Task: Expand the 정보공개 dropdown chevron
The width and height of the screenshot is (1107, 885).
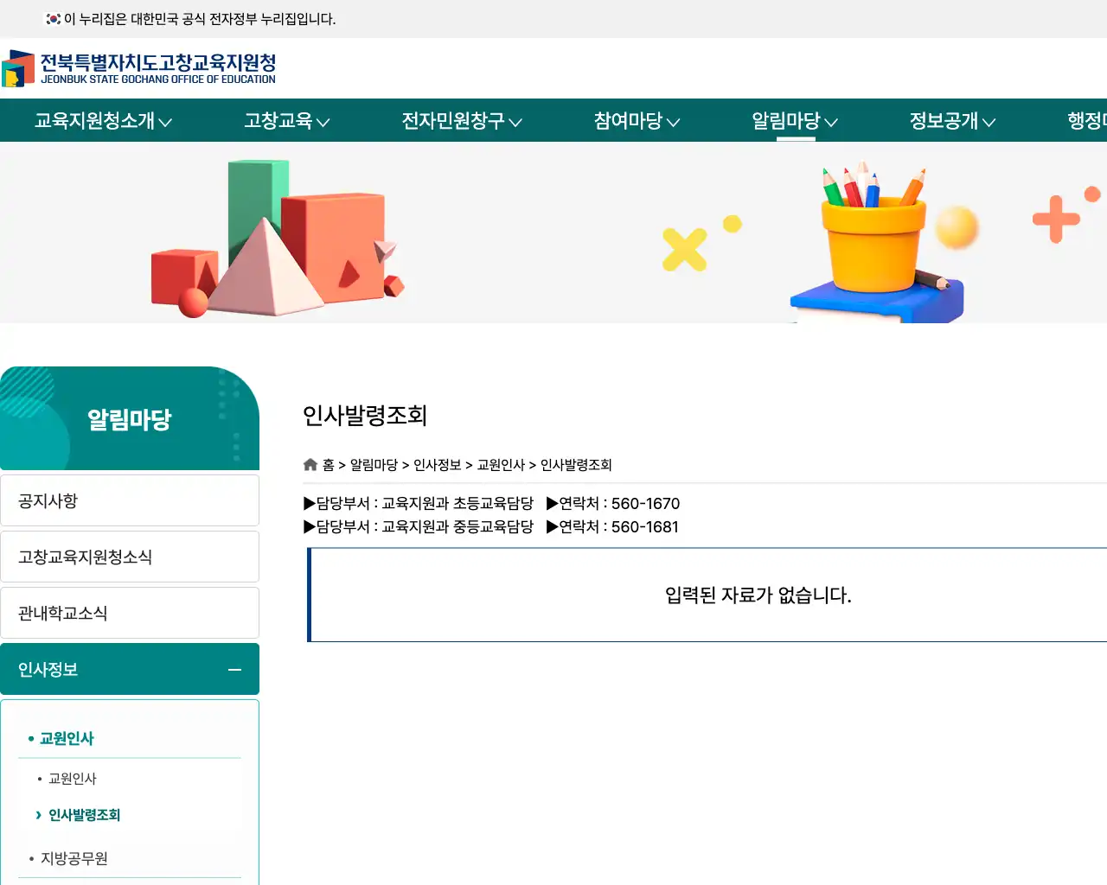Action: pyautogui.click(x=990, y=122)
